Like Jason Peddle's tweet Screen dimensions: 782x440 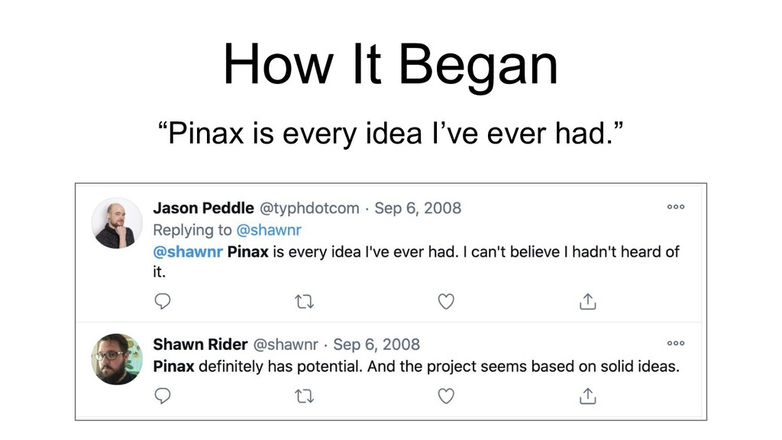pos(446,301)
